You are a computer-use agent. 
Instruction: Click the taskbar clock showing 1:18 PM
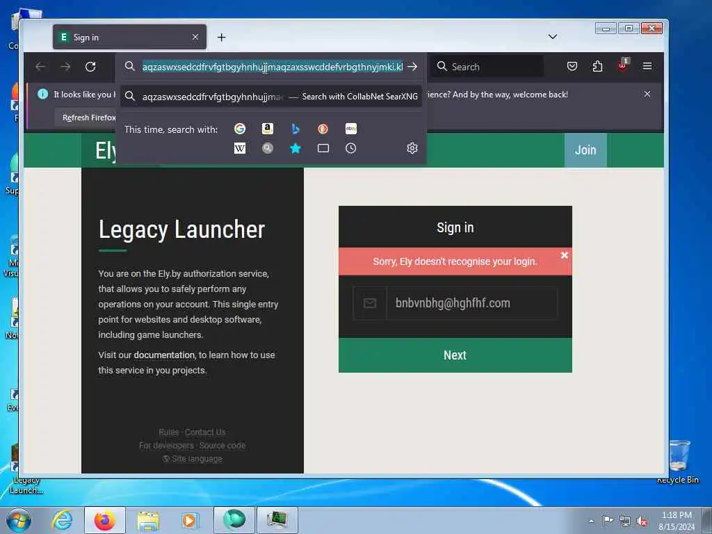point(677,521)
